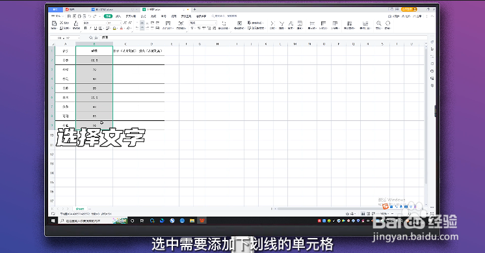Click the Symbol circle icon in ribbon
The image size is (485, 253).
[387, 23]
